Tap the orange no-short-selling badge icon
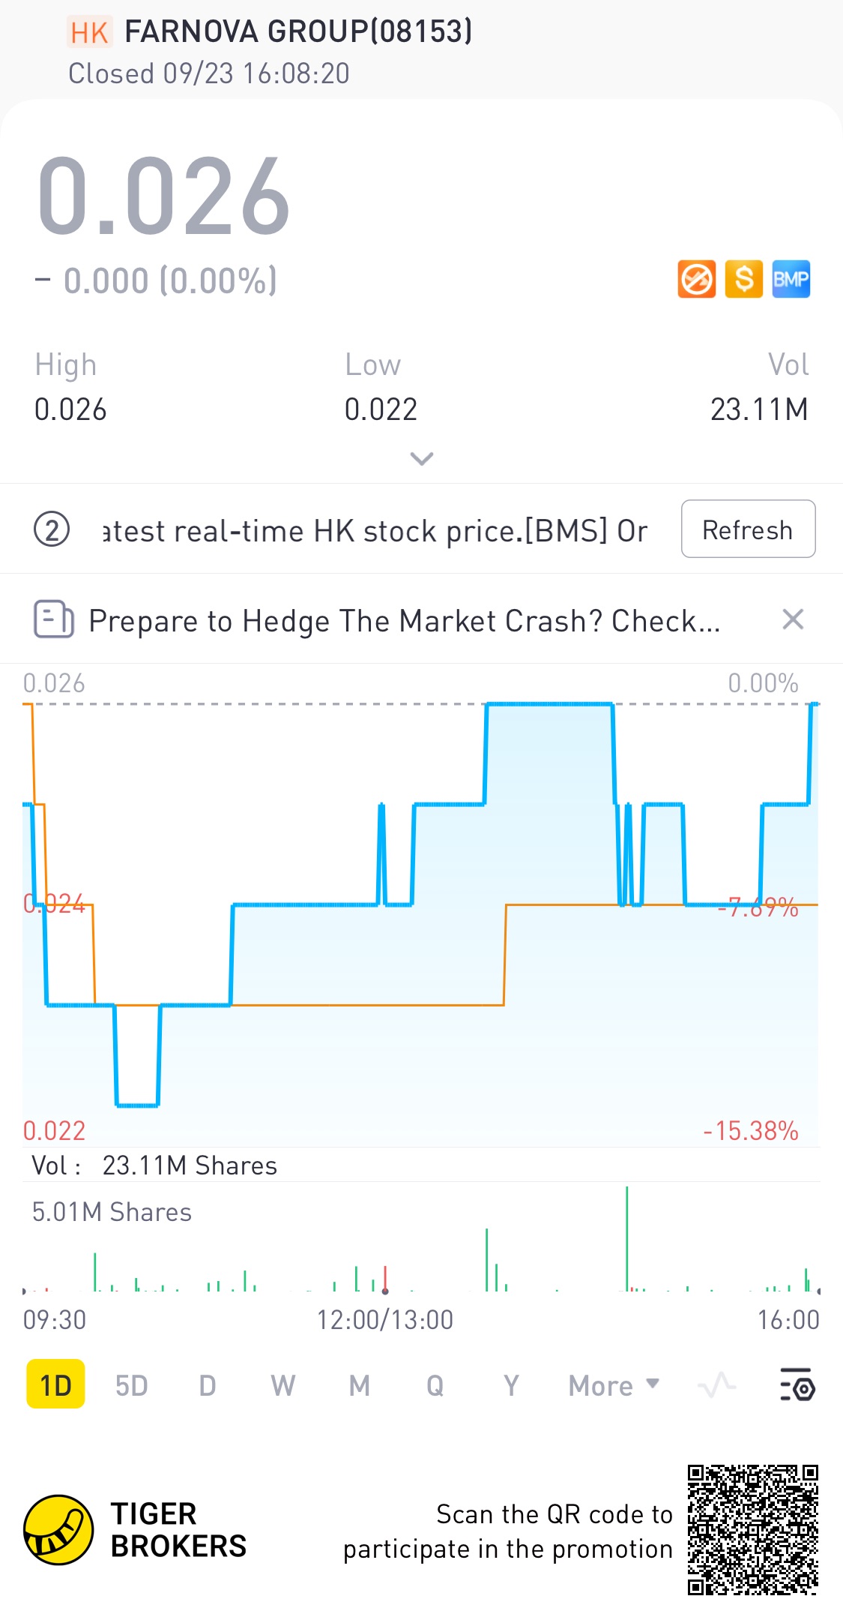 coord(696,280)
